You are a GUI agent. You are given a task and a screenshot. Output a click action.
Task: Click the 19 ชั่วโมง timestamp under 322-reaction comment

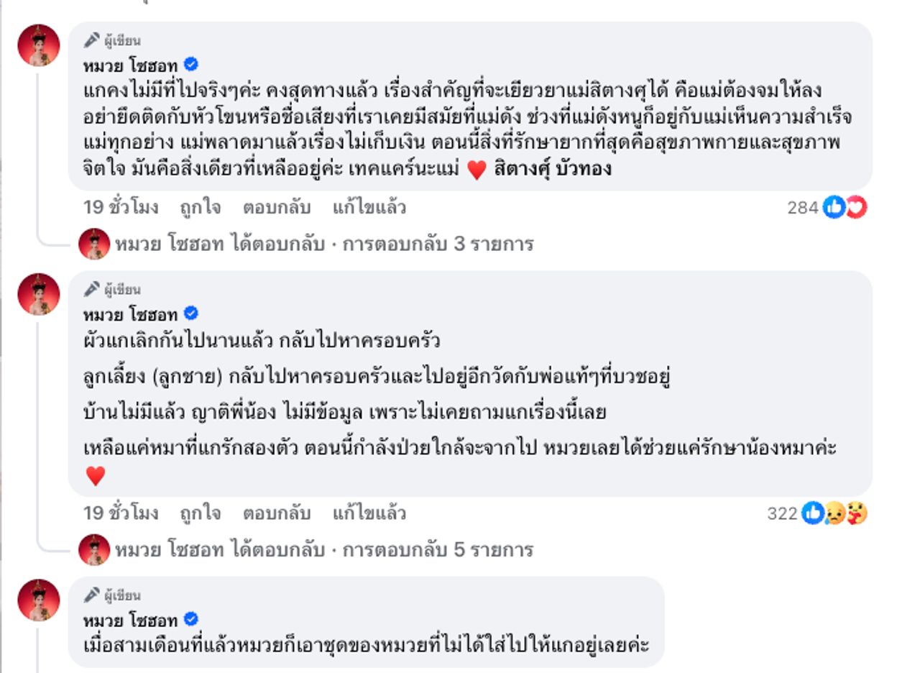point(120,513)
